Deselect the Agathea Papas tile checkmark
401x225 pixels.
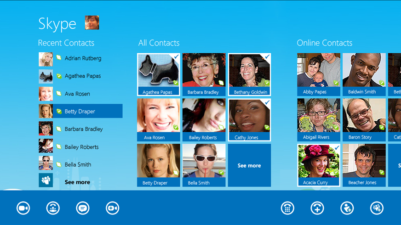176,56
